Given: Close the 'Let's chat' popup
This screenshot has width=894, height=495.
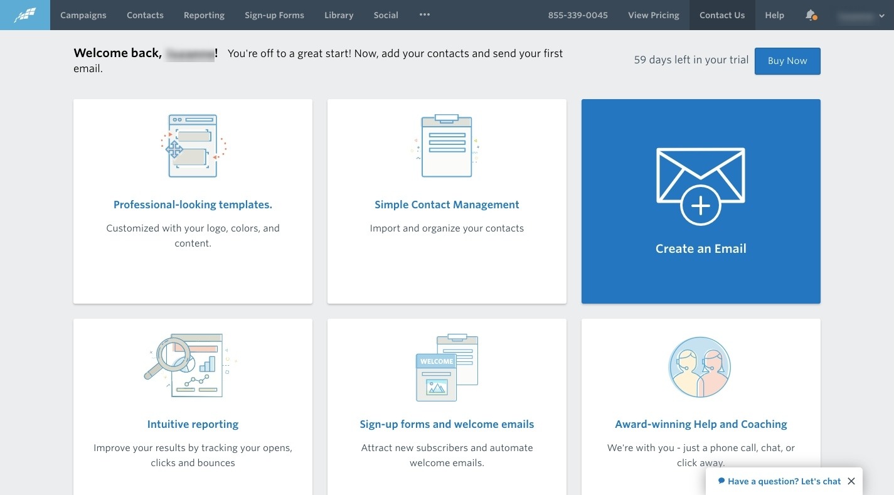Looking at the screenshot, I should (851, 481).
